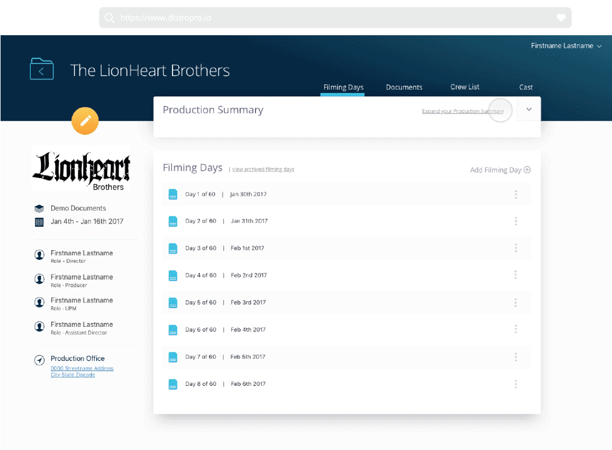Click the Director profile avatar icon
The height and width of the screenshot is (450, 612).
tap(39, 255)
